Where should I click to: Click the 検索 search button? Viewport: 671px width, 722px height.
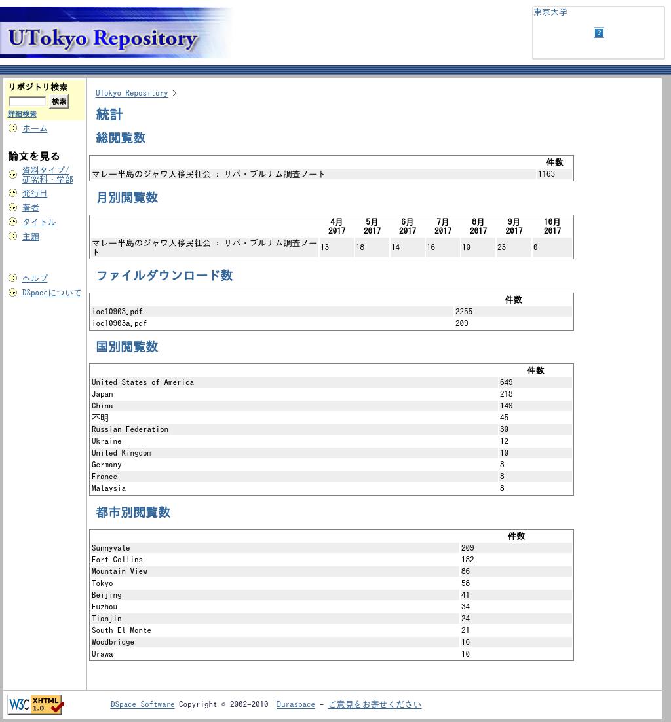coord(59,101)
